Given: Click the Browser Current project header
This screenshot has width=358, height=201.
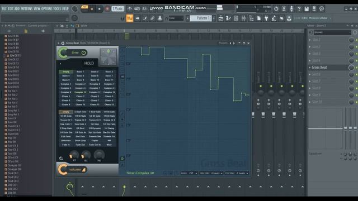Looking at the screenshot, I should pos(31,26).
